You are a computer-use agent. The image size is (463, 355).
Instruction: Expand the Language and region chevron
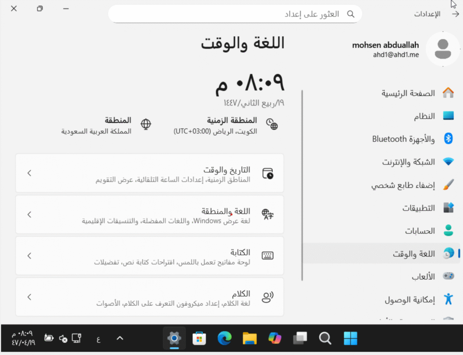pos(29,215)
